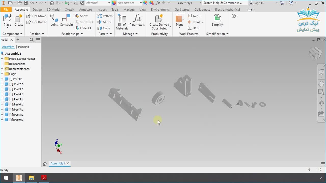Select the Pan hand tool in navigation bar
The height and width of the screenshot is (183, 326).
pos(321,84)
